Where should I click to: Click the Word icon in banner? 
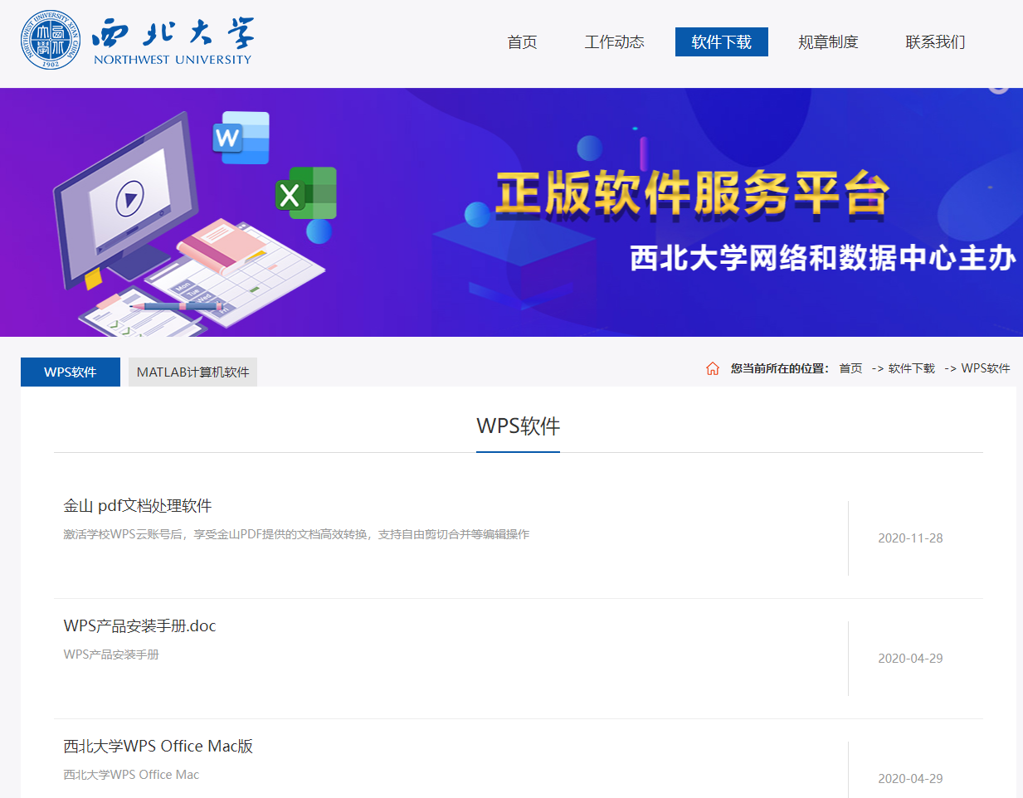point(241,137)
